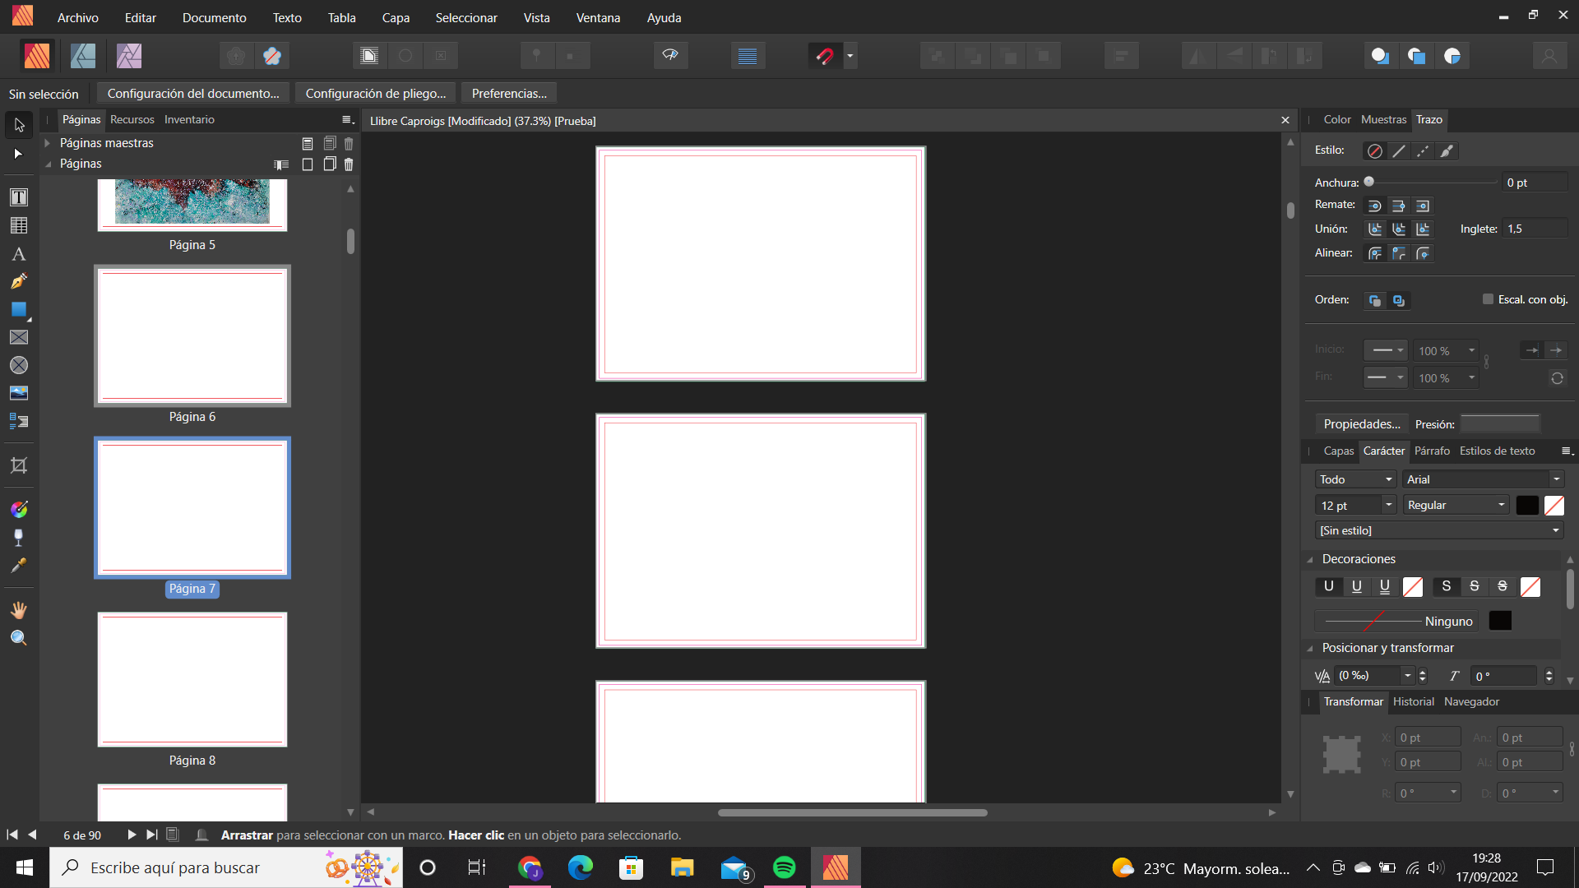Open the [Sin estilo] character style dropdown

coord(1439,530)
